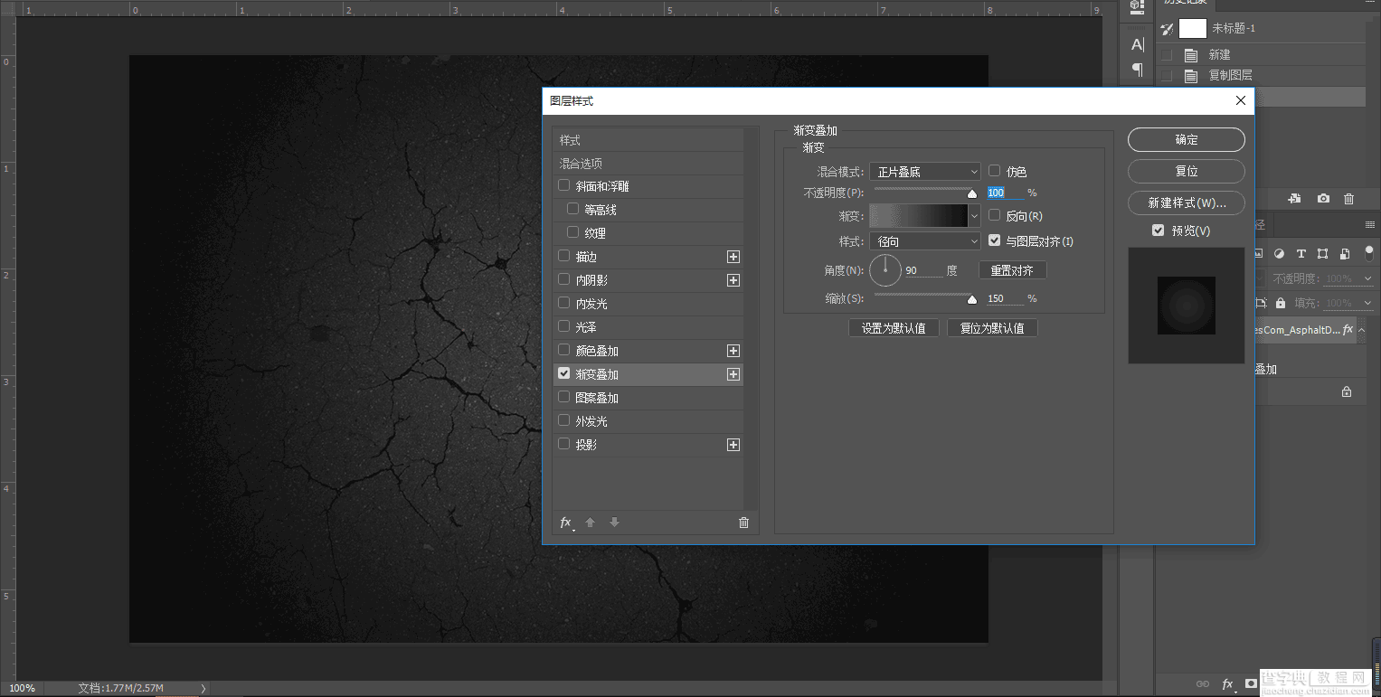Open Layers panel 不透明度 dropdown arrow
Image resolution: width=1381 pixels, height=697 pixels.
tap(1367, 279)
